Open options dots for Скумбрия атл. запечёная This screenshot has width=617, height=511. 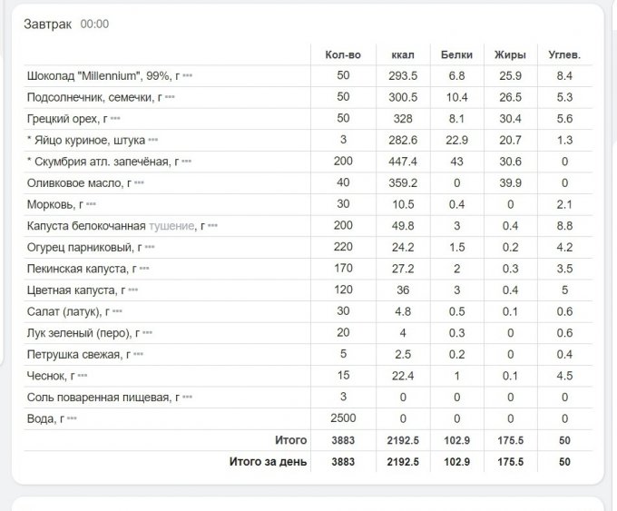pos(186,162)
